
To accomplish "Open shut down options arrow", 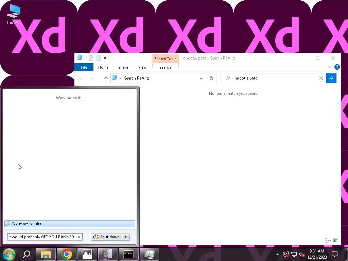I will point(126,237).
